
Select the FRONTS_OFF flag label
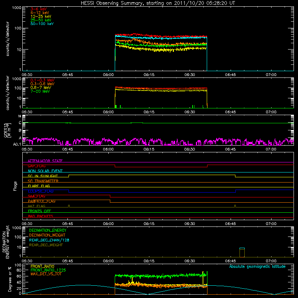click(39, 211)
